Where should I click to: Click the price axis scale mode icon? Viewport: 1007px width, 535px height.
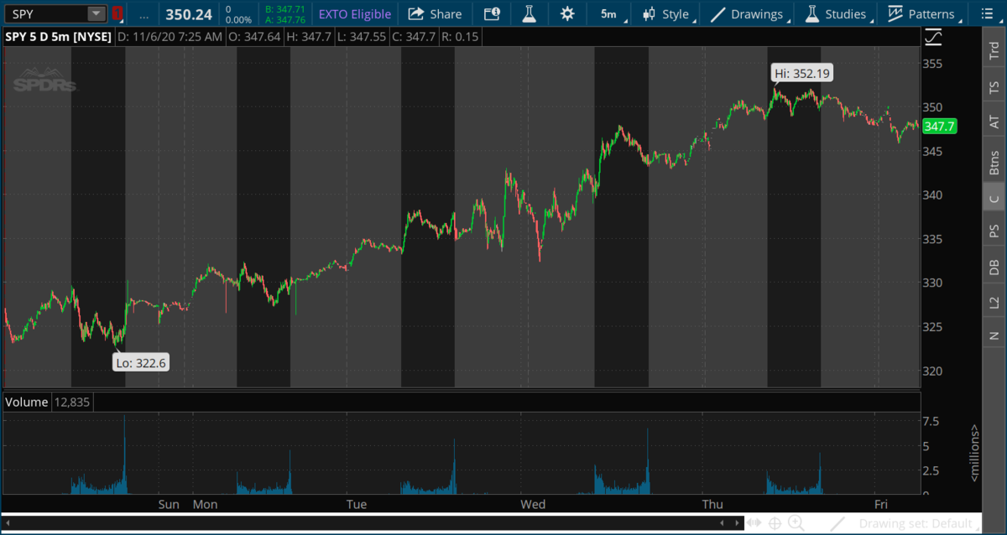(933, 38)
